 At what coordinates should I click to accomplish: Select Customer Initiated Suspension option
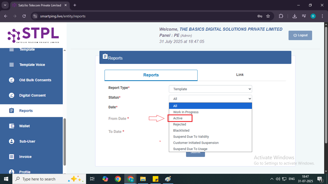click(210, 143)
